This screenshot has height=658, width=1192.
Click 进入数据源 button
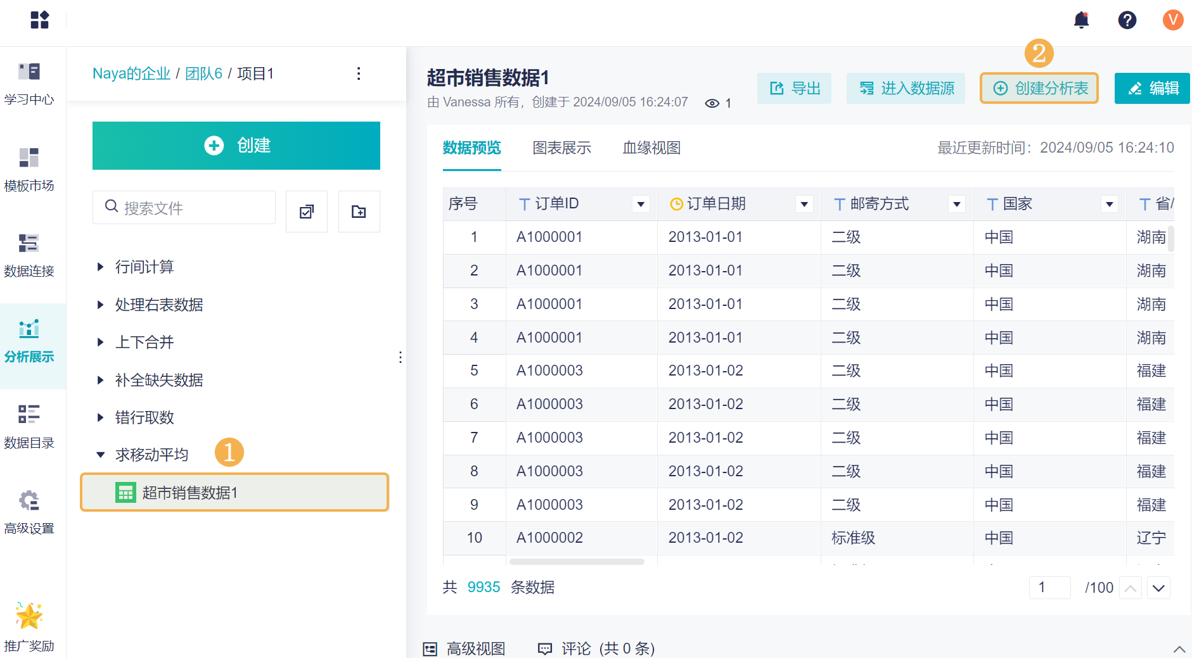click(x=906, y=88)
